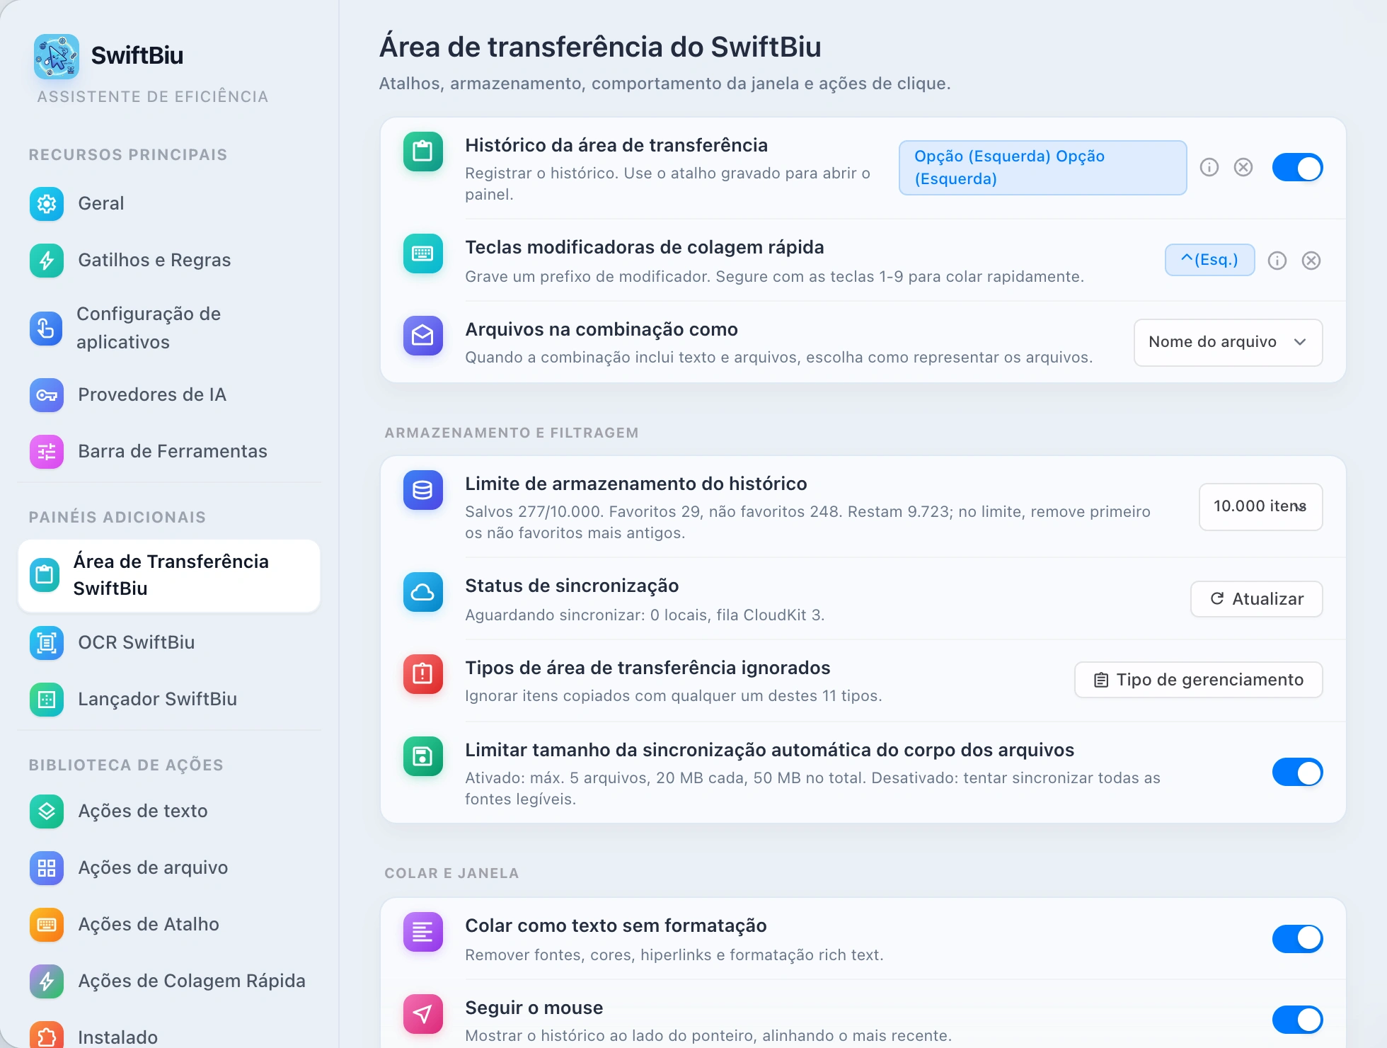1387x1048 pixels.
Task: Click the Ações de Atalho keyboard icon
Action: 47,925
